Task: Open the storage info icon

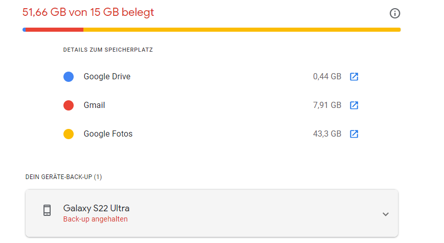Action: click(x=395, y=13)
